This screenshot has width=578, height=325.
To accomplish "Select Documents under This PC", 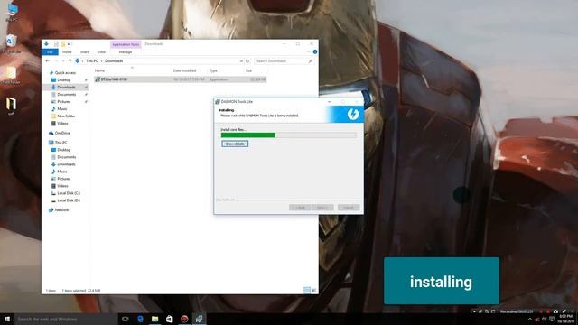I will tap(66, 157).
